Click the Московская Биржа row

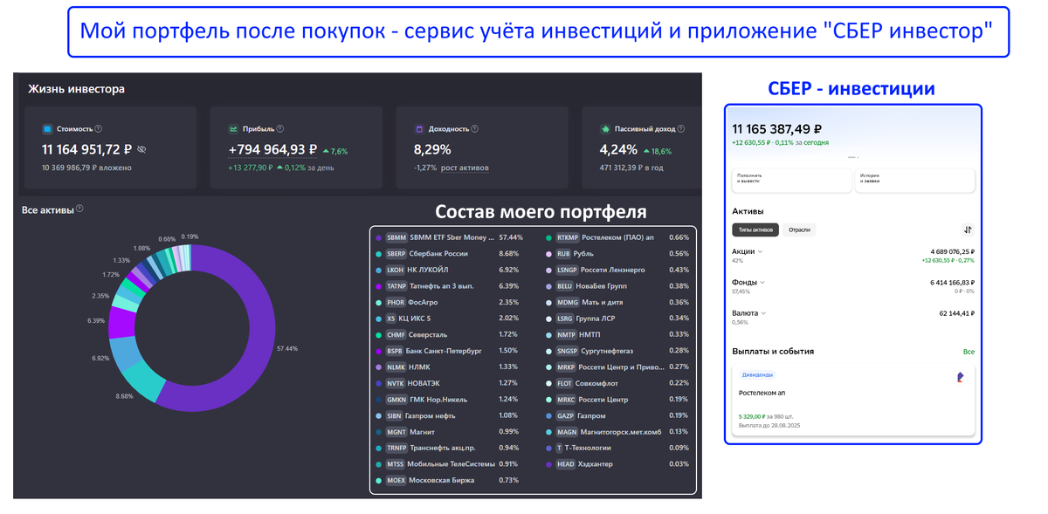pos(448,480)
